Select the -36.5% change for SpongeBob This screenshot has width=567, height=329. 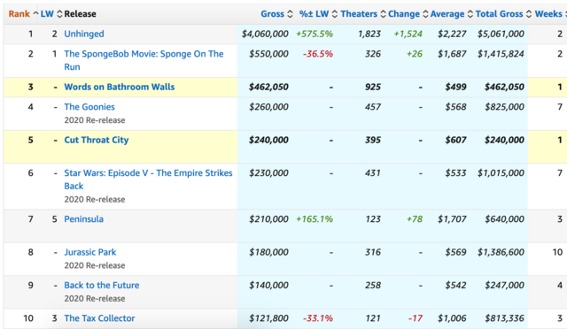coord(318,54)
